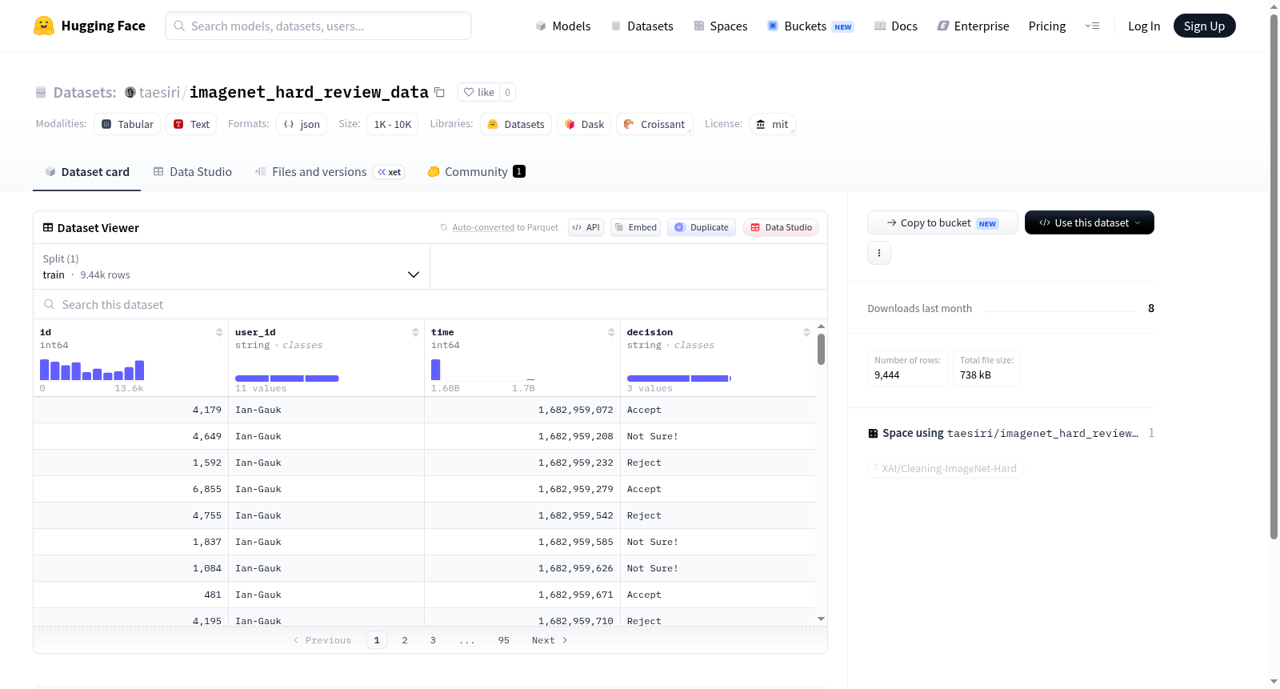The width and height of the screenshot is (1280, 689).
Task: Open the taesiri user avatar
Action: (x=130, y=92)
